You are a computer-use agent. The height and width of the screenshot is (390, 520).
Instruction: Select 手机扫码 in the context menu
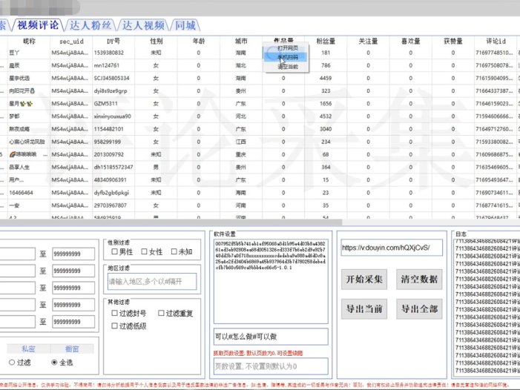288,57
